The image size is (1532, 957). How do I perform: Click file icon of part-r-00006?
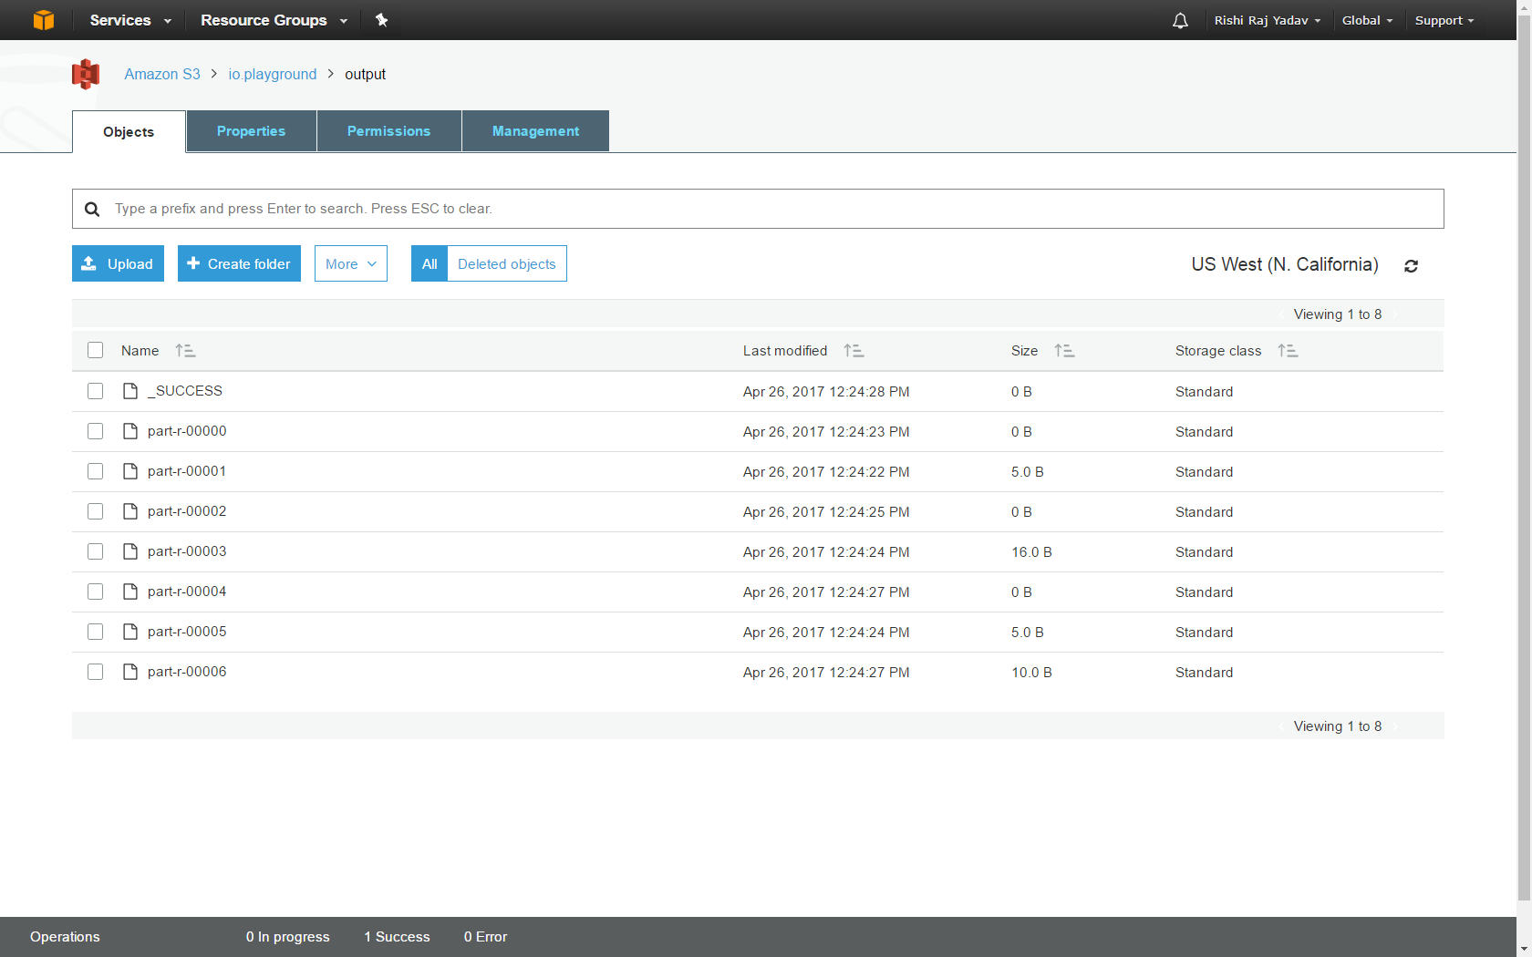(130, 672)
